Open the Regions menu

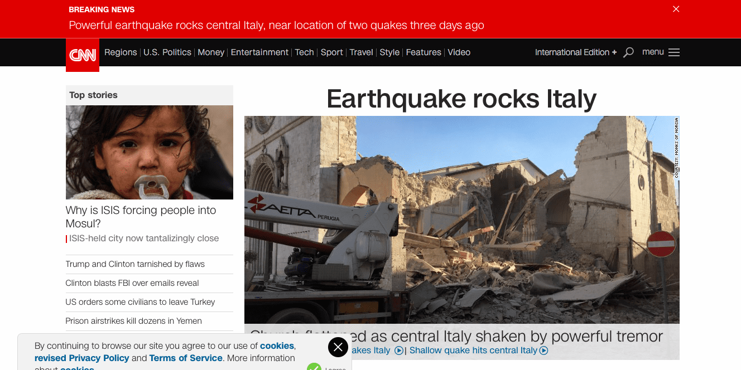(121, 52)
